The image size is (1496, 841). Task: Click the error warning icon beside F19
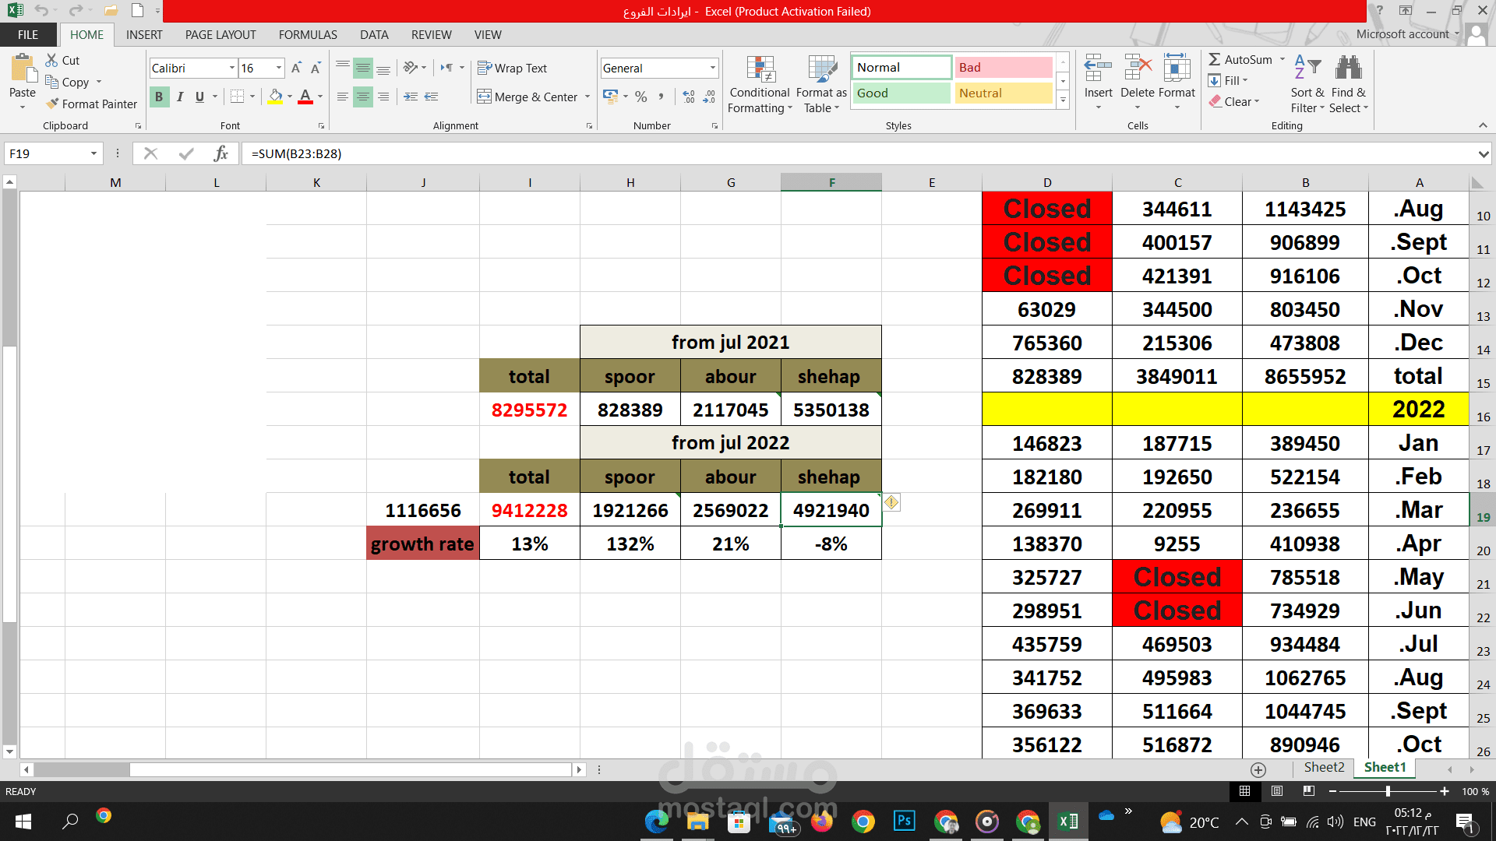(x=891, y=502)
